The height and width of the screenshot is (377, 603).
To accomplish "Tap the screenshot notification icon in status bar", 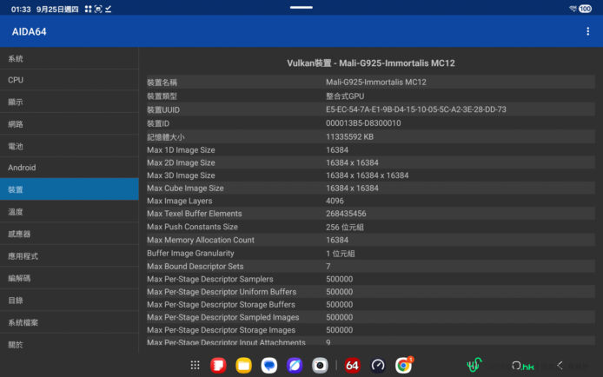I will pyautogui.click(x=98, y=9).
